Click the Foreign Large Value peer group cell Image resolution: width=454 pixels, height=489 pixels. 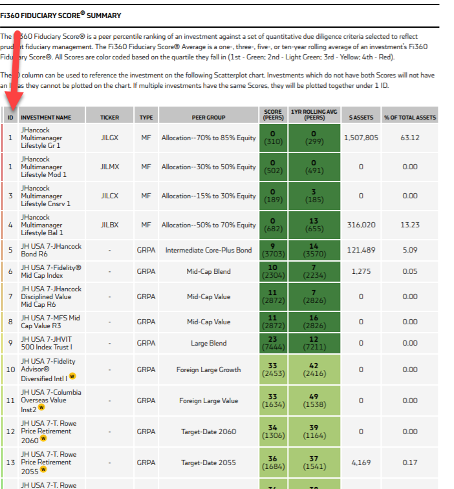point(209,400)
